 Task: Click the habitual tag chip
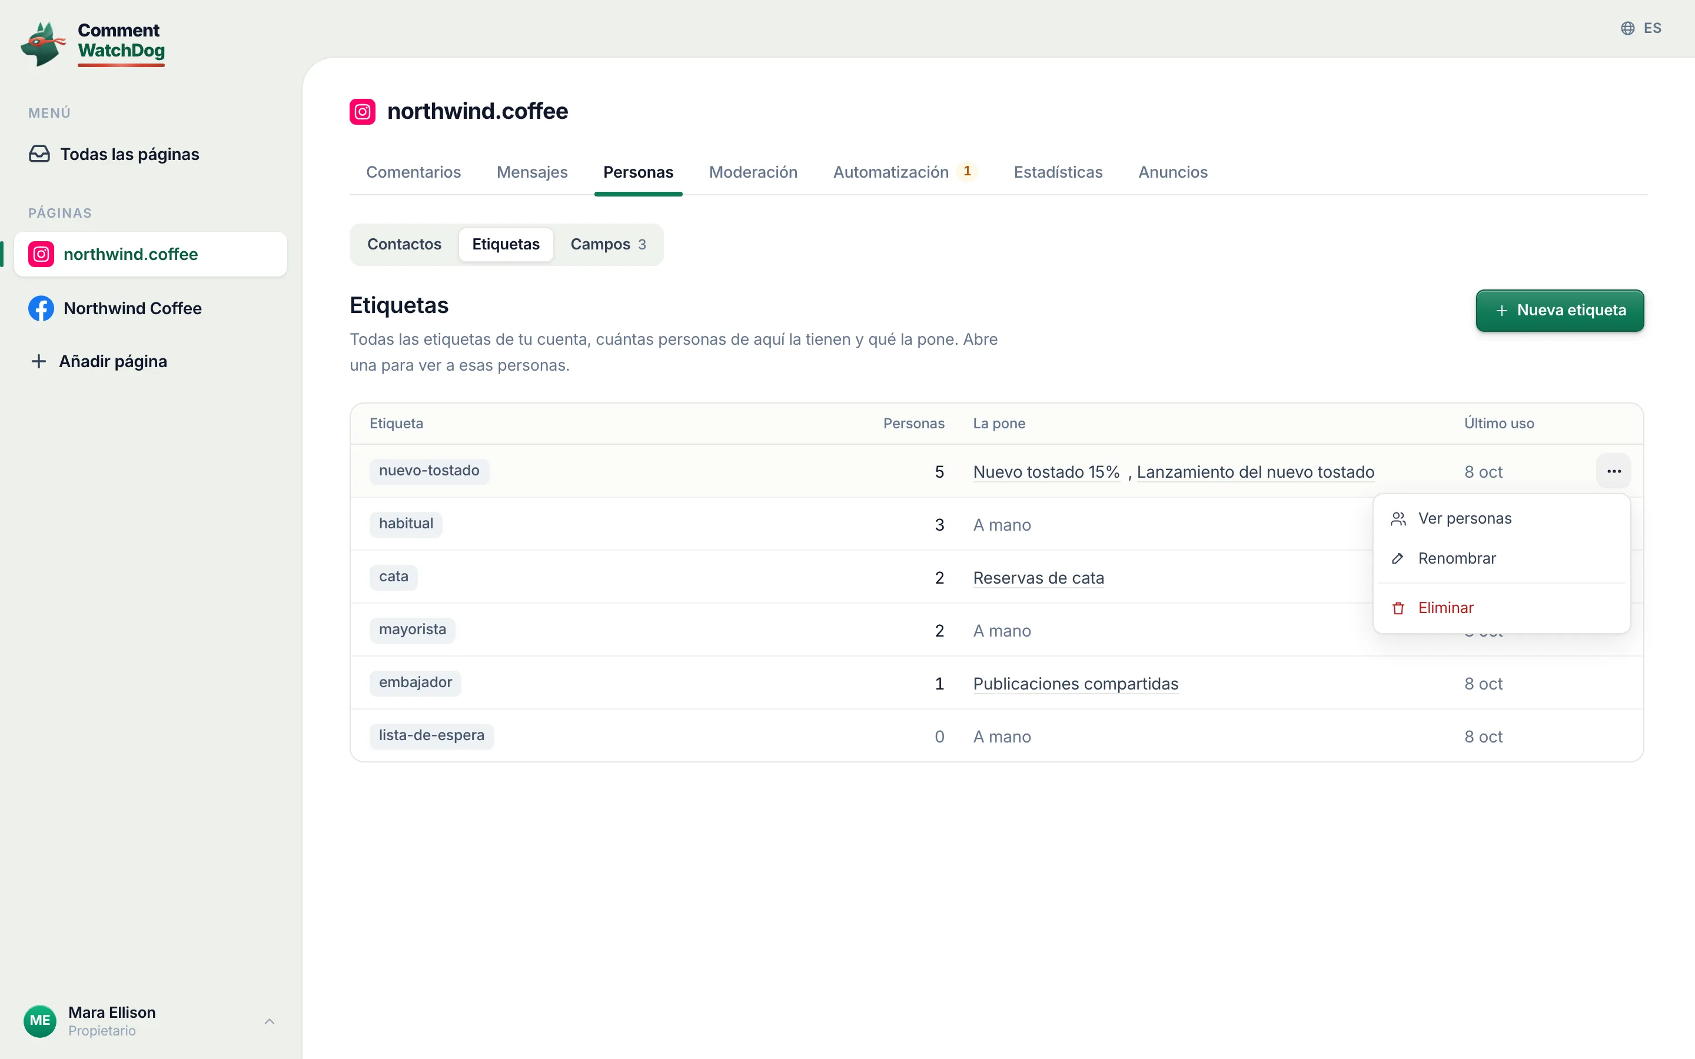(406, 524)
